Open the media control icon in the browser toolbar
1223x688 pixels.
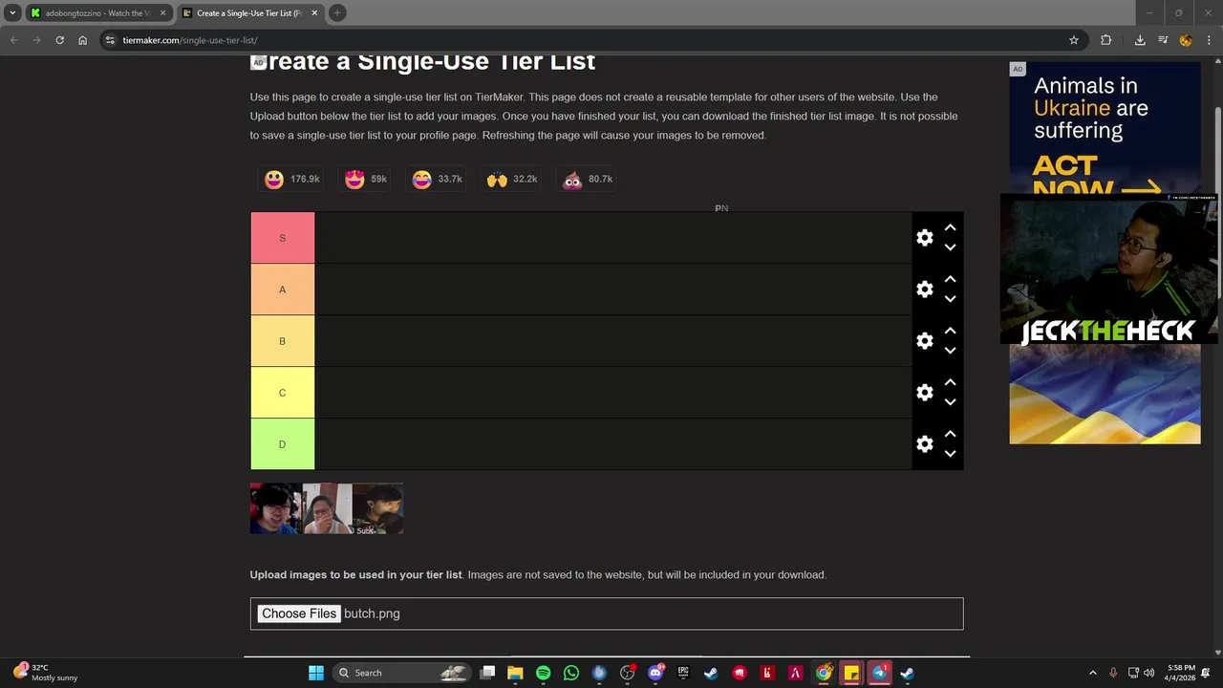(x=1163, y=40)
